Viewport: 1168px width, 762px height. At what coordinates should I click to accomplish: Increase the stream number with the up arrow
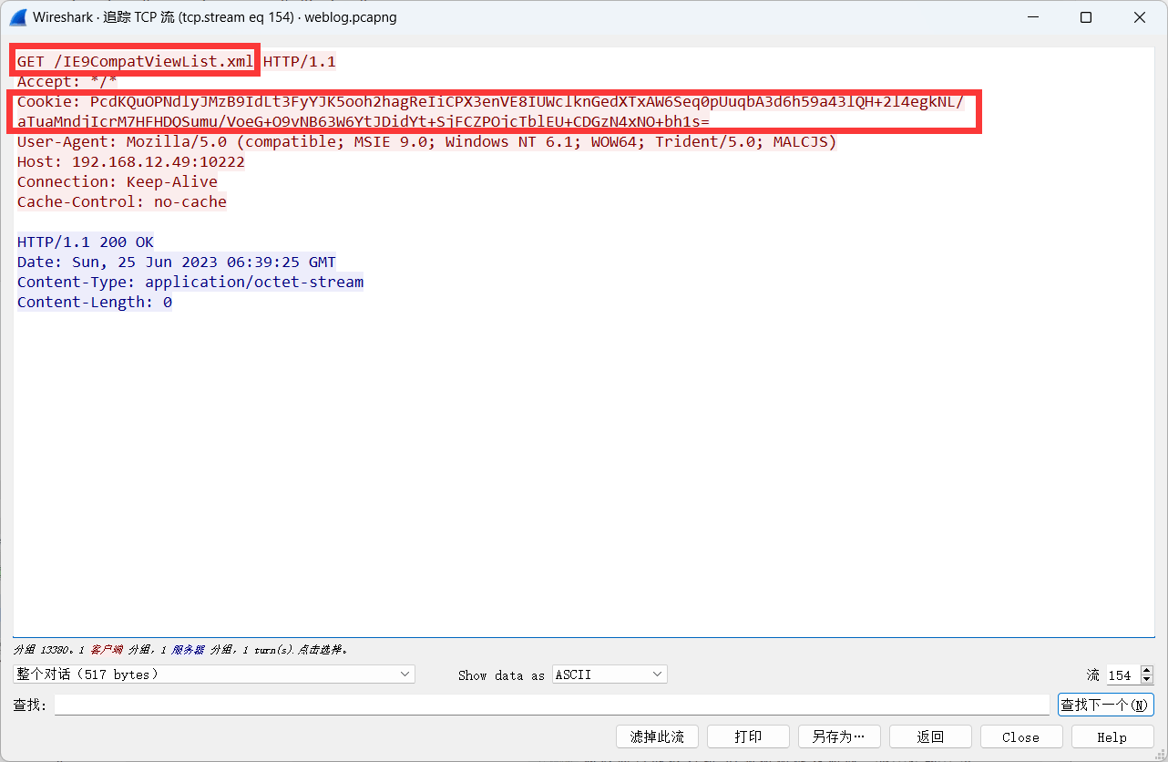coord(1146,671)
